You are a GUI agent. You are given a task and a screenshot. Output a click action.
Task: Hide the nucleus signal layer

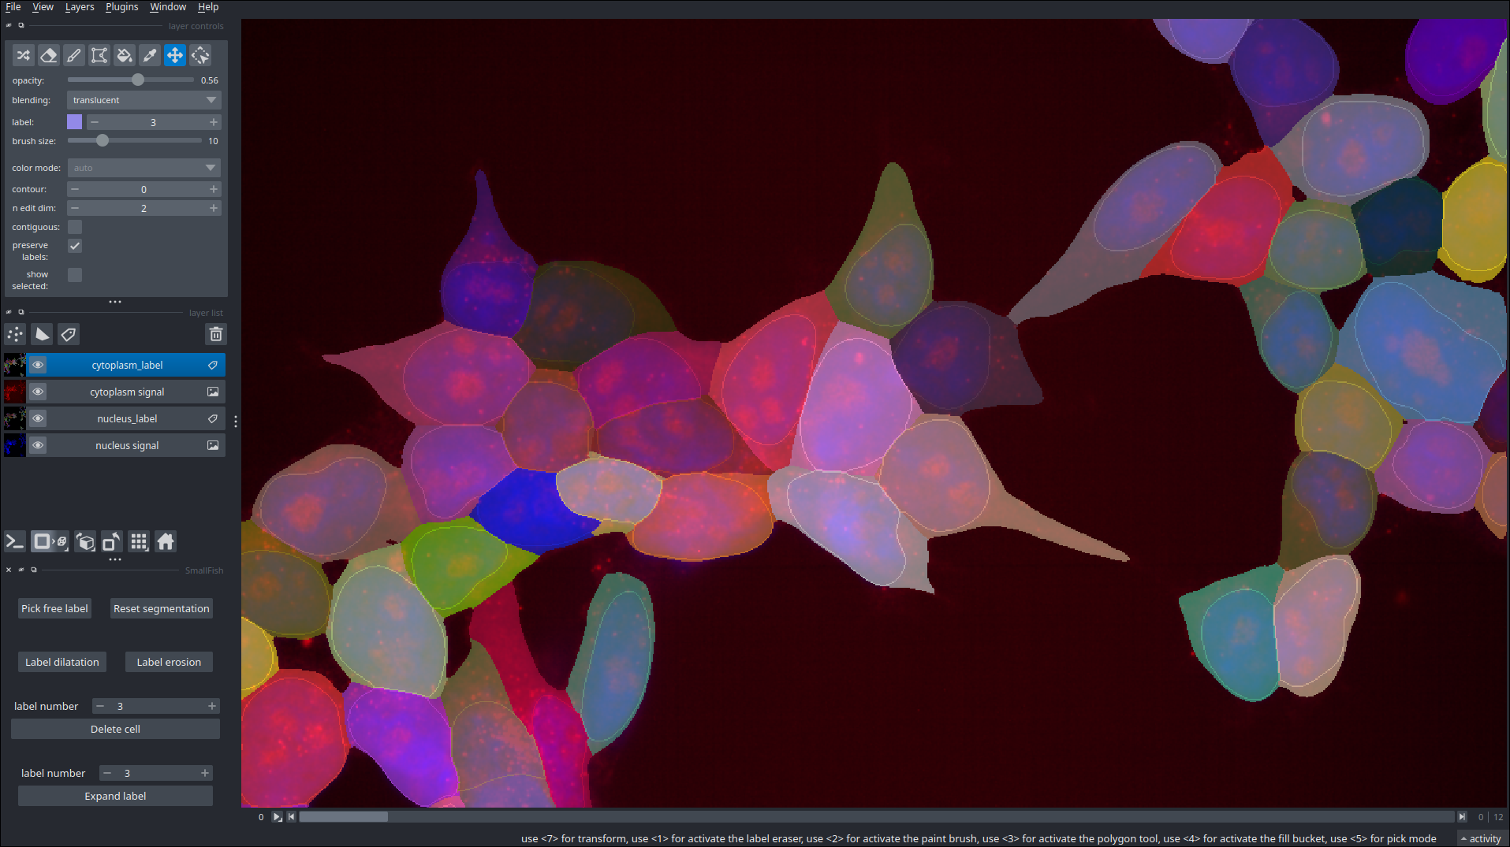pyautogui.click(x=38, y=445)
